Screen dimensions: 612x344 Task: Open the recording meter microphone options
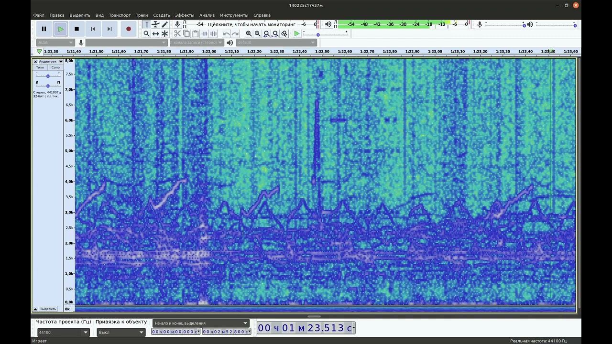click(177, 24)
